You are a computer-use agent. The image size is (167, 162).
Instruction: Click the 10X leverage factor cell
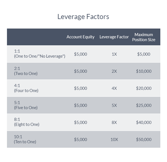click(114, 140)
